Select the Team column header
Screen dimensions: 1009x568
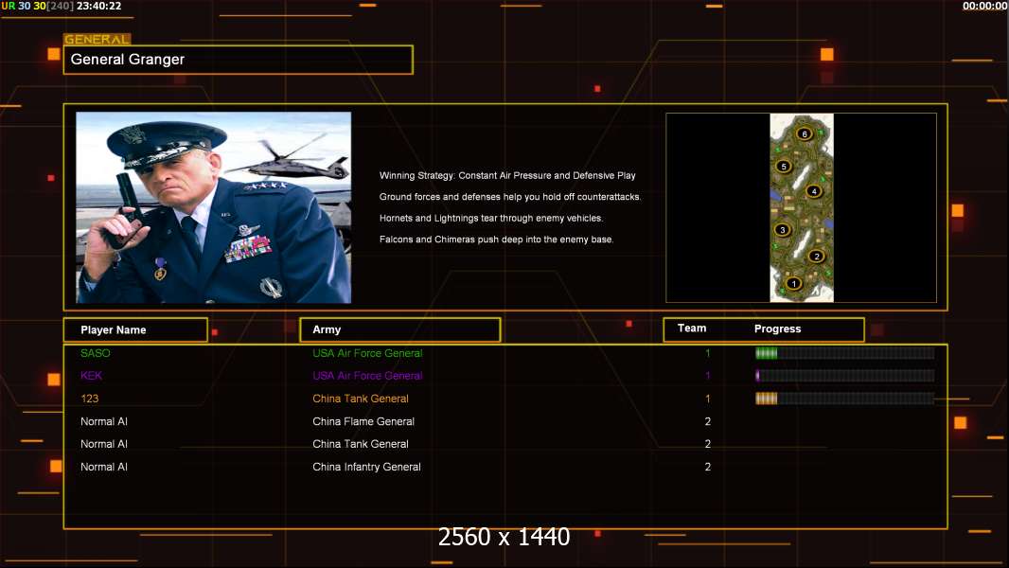tap(692, 328)
